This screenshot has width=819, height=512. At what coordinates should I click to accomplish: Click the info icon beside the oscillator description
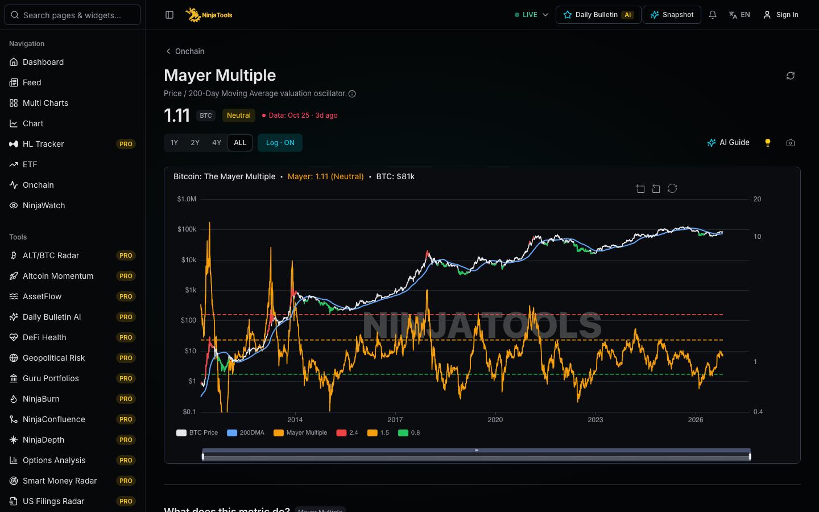352,94
